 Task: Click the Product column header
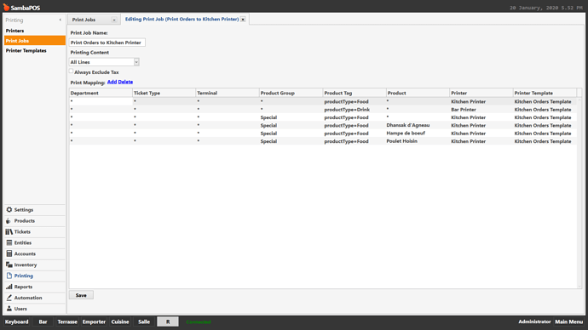coord(418,93)
